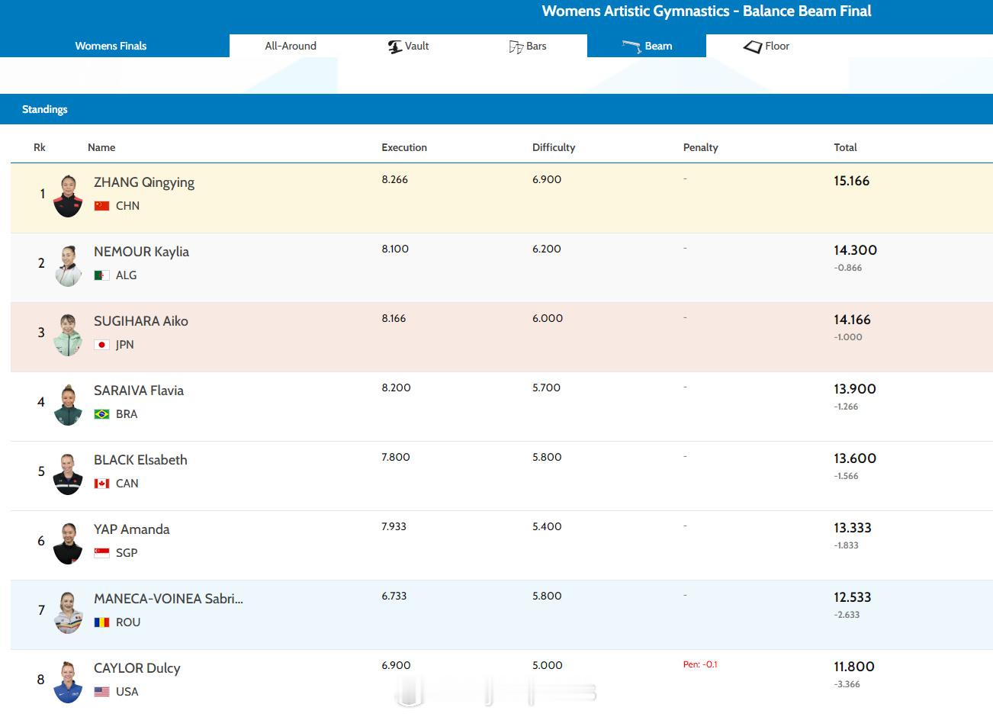
Task: Click the China flag icon
Action: coord(101,206)
